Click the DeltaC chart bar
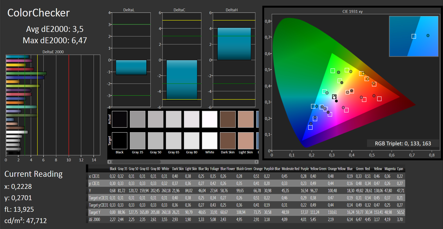The width and height of the screenshot is (443, 229). click(182, 80)
